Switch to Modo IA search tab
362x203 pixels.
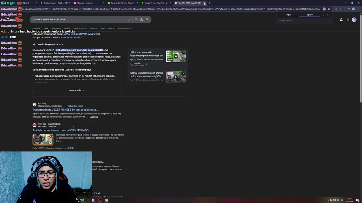36,28
